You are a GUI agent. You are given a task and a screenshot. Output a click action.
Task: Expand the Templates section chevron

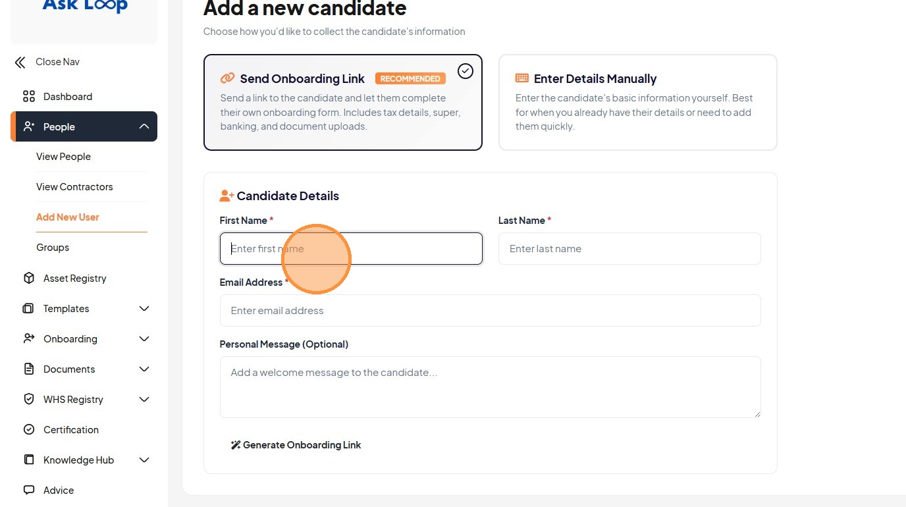click(144, 309)
